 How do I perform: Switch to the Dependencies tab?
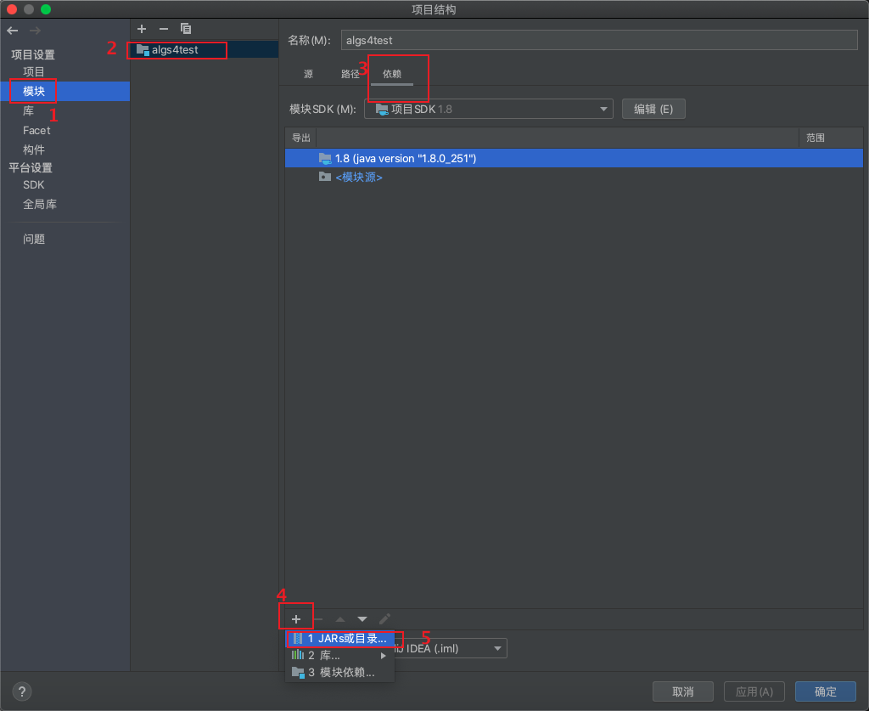(x=392, y=74)
